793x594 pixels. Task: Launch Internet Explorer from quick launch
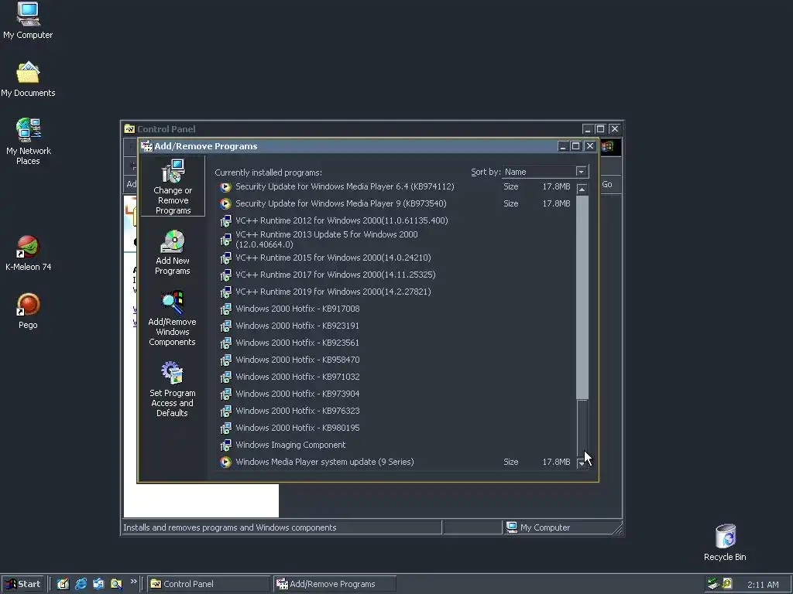pyautogui.click(x=81, y=584)
